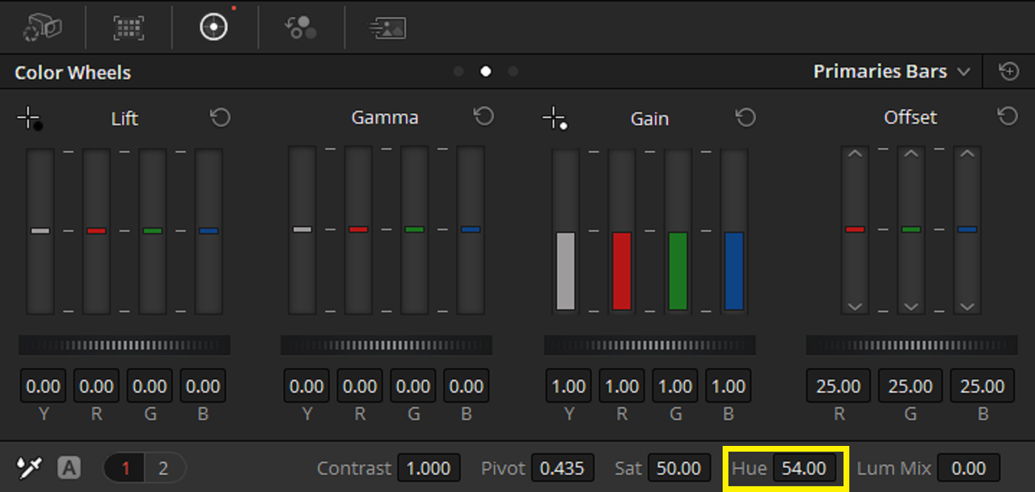Click the Offset blue bar handle

pyautogui.click(x=967, y=229)
